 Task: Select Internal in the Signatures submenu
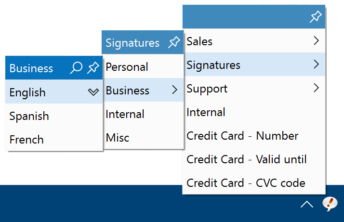[143, 114]
